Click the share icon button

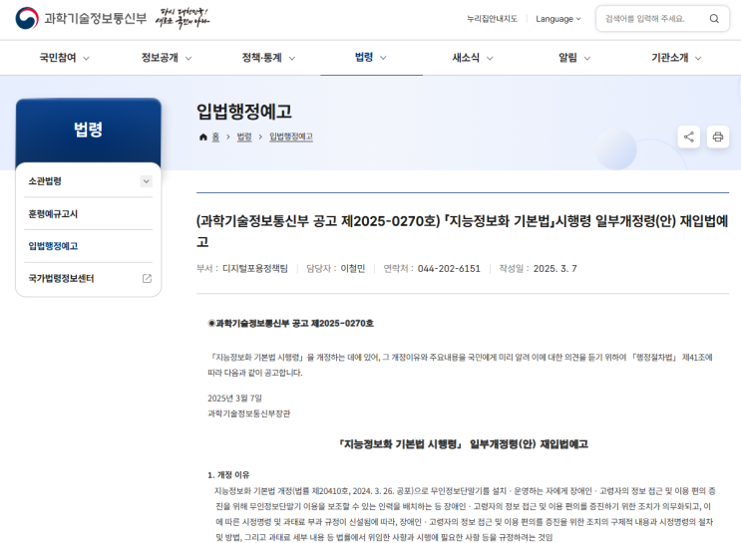(688, 136)
